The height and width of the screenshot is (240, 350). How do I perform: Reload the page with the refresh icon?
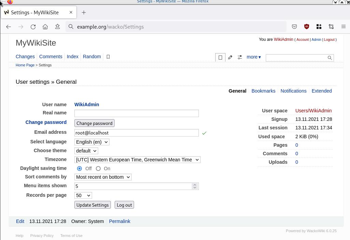33,27
